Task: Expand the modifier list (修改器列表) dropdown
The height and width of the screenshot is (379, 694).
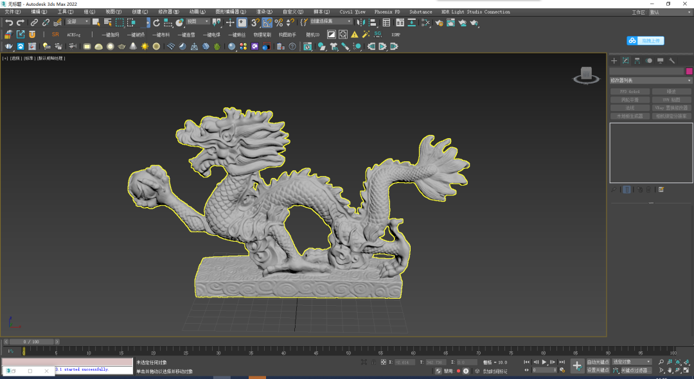Action: (650, 80)
